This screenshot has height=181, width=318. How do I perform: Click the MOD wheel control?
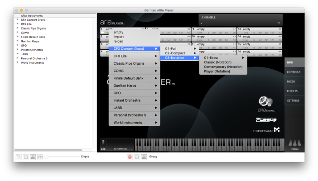point(103,143)
